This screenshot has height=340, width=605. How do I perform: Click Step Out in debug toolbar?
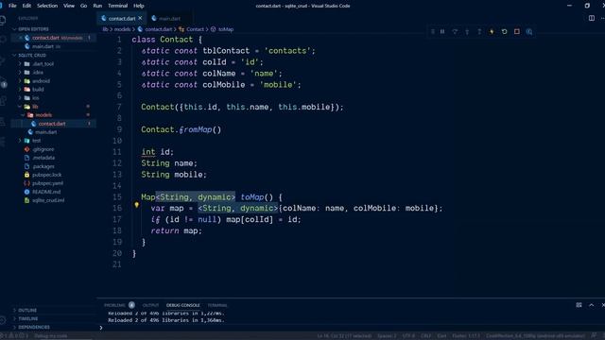[x=479, y=31]
